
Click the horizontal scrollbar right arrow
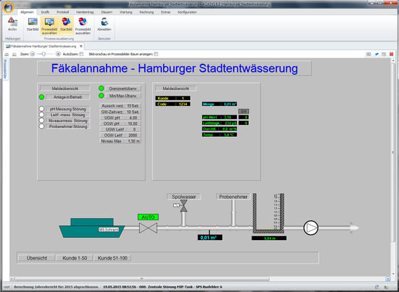coord(388,279)
